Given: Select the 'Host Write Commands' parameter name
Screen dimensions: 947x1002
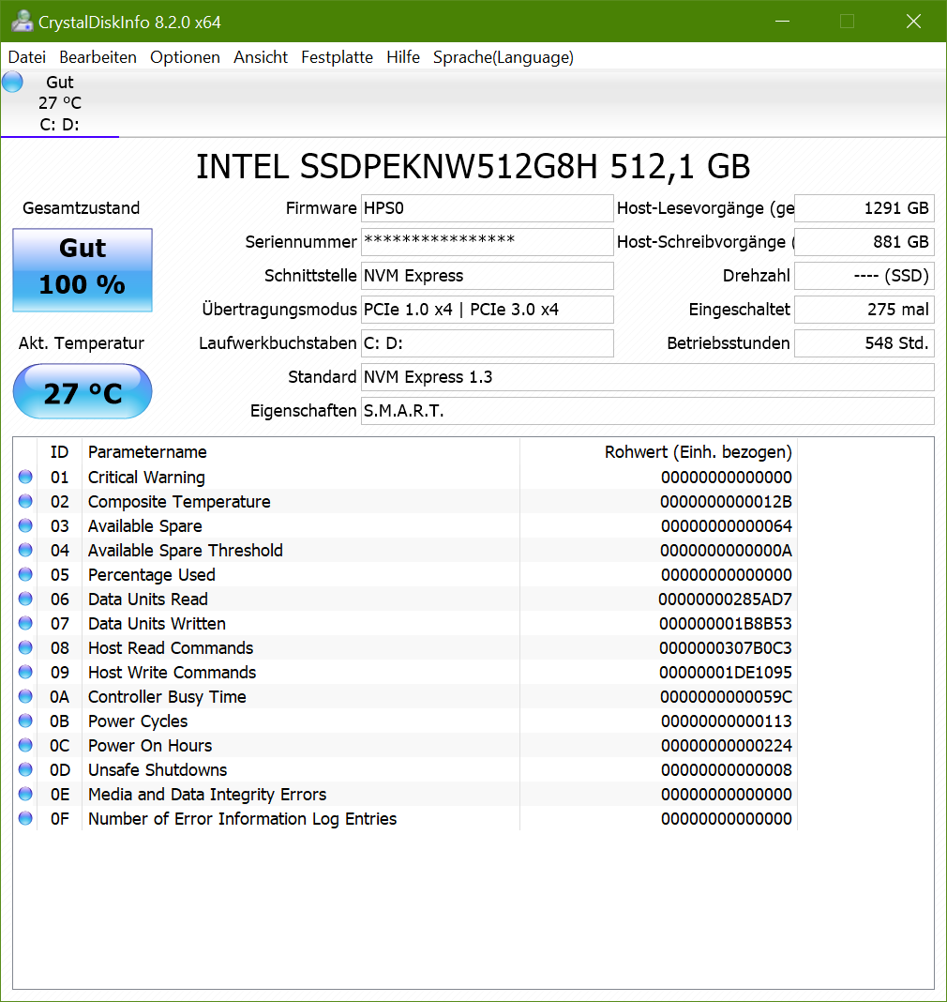Looking at the screenshot, I should click(x=172, y=673).
